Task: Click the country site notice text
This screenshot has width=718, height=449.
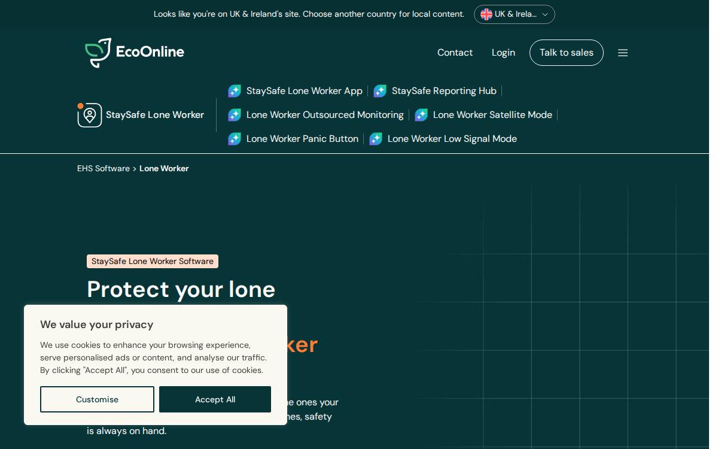Action: 309,14
